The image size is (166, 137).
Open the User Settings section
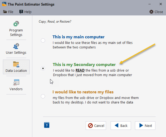point(16,49)
